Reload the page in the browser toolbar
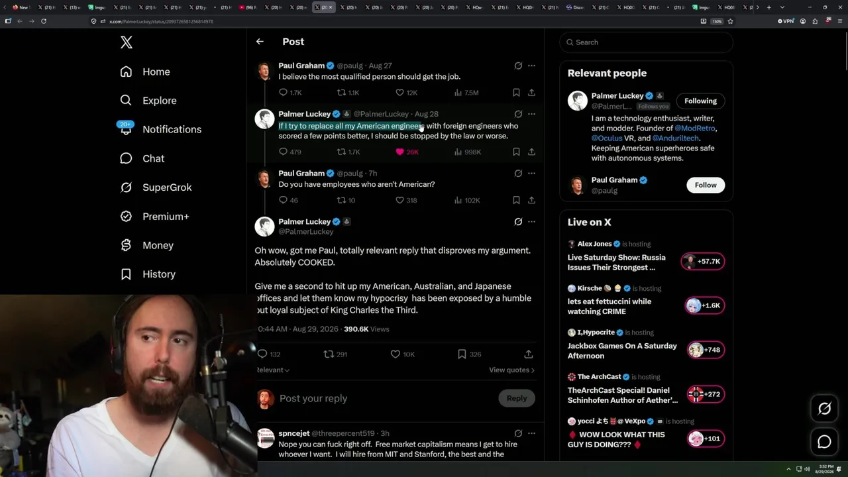This screenshot has height=477, width=848. [x=44, y=21]
